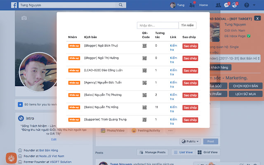Open QR code for Nguyễn Thị Hồng
This screenshot has width=264, height=165.
click(x=144, y=107)
